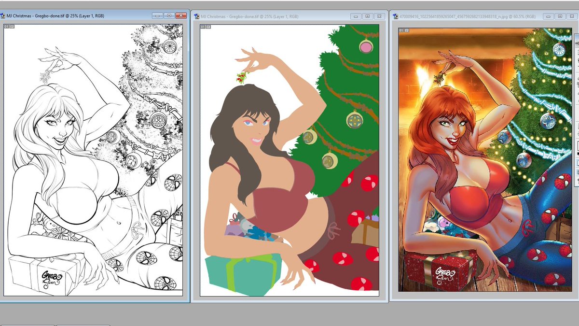Maximize the black-and-white line-art document window
This screenshot has height=326, width=579.
pyautogui.click(x=169, y=16)
